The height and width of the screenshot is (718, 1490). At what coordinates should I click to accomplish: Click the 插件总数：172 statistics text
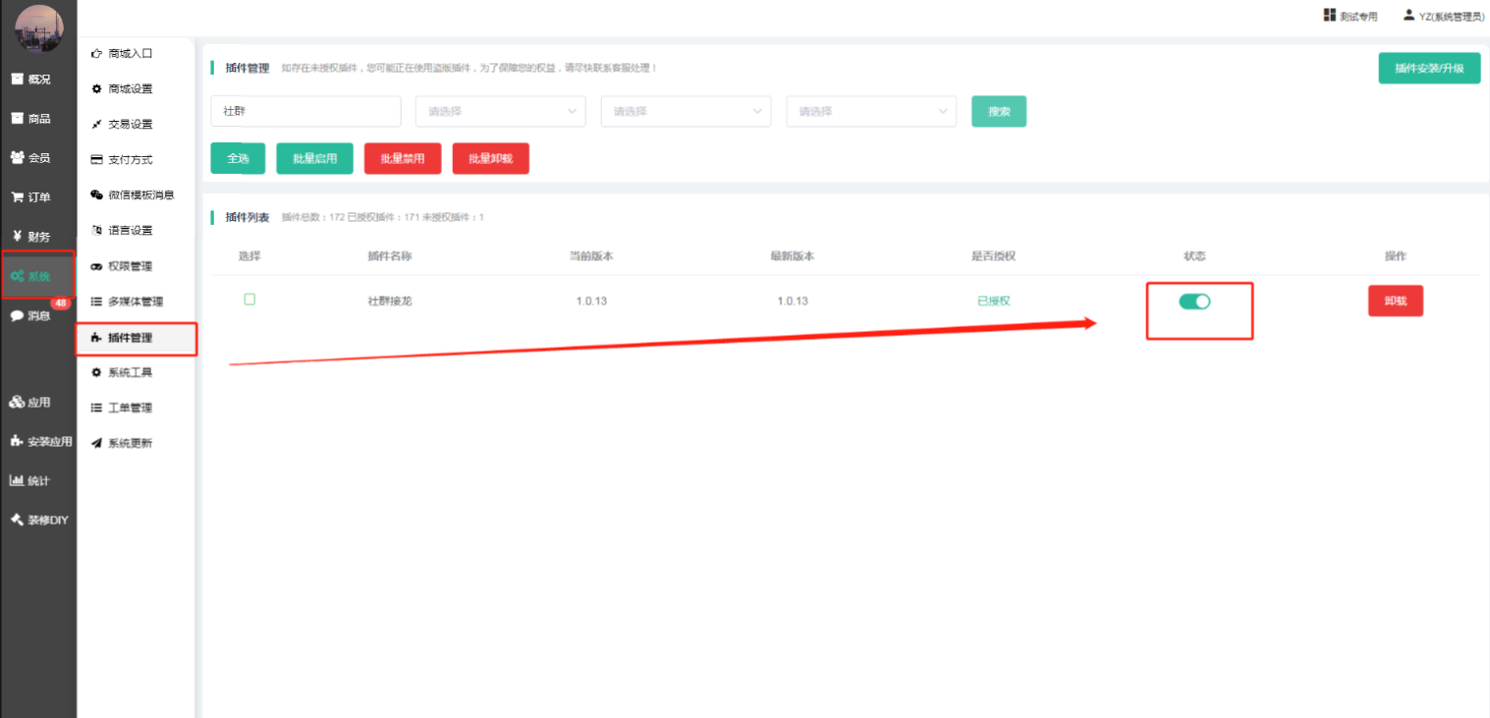point(312,217)
